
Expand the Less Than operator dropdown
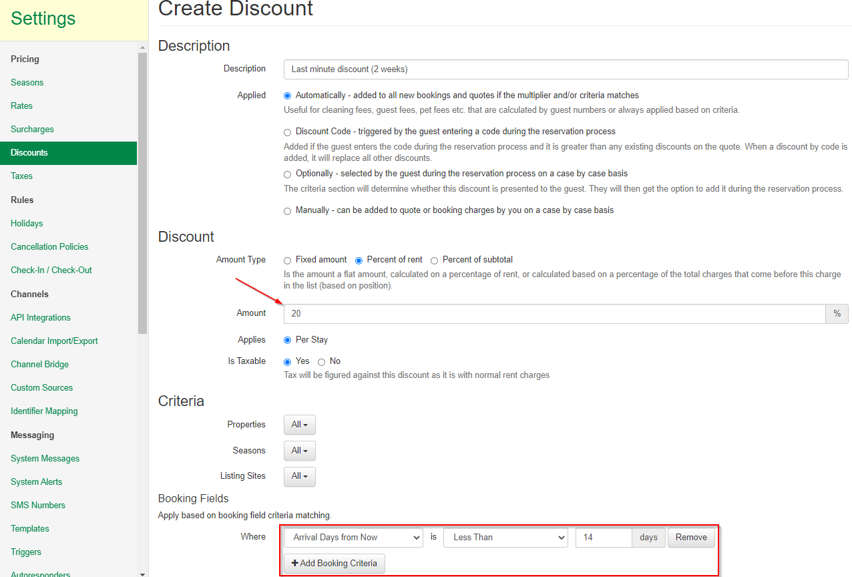(505, 538)
